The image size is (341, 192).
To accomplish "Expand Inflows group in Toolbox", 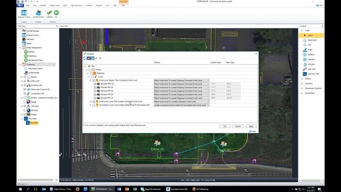I will pyautogui.click(x=302, y=78).
